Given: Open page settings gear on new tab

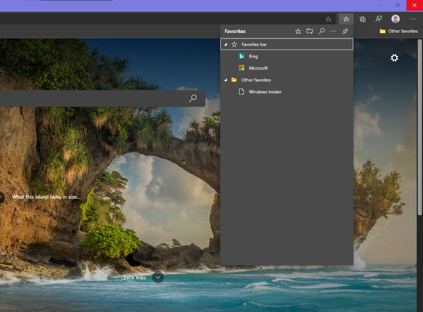Looking at the screenshot, I should click(394, 58).
